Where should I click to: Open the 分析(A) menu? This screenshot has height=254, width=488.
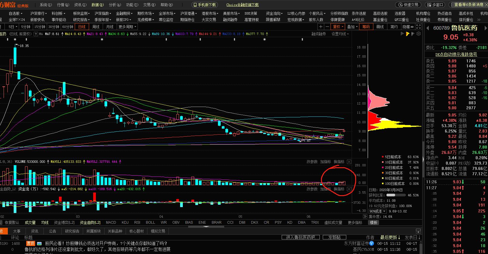click(115, 5)
